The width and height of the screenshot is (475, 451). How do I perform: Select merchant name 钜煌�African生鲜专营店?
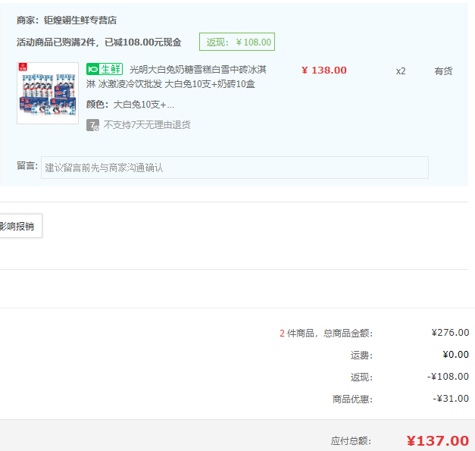[80, 20]
